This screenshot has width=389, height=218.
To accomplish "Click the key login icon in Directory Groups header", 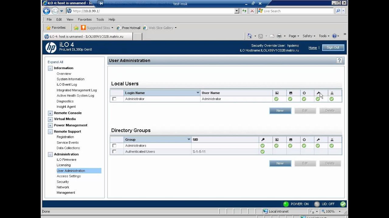I will tap(263, 140).
